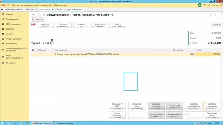
Task: Click Оплатить сертификатом button
Action: [x=194, y=106]
